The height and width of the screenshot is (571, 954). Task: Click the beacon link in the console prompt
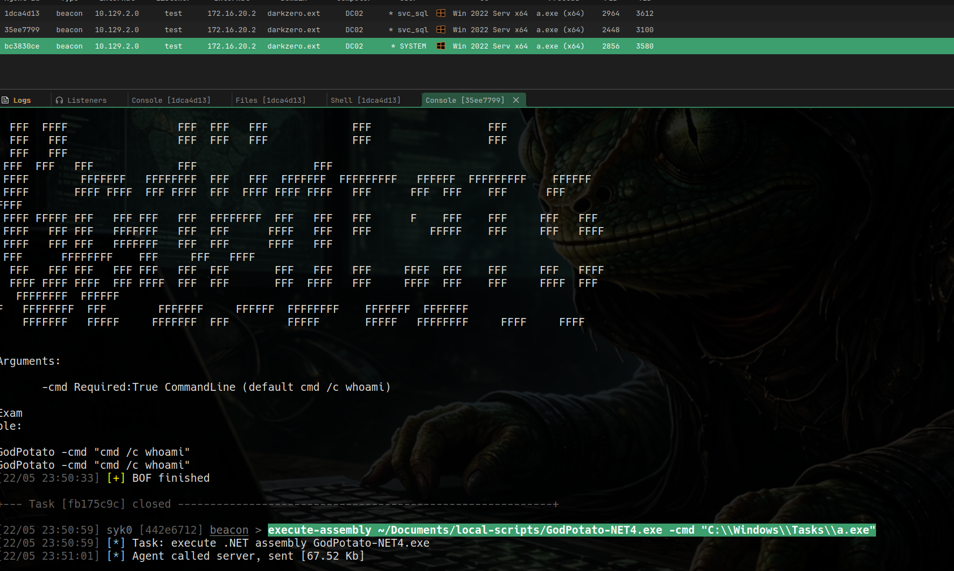[229, 530]
